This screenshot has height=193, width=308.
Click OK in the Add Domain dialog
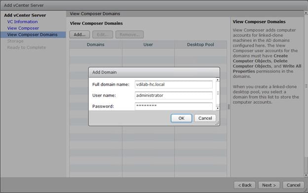(181, 118)
